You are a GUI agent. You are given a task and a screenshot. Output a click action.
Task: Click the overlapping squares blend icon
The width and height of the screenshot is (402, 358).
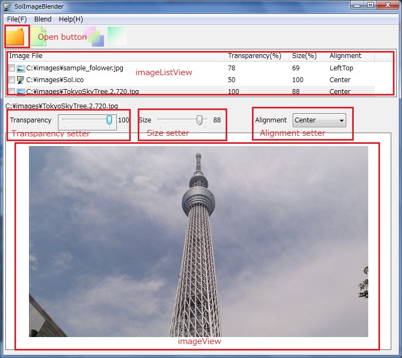point(94,36)
